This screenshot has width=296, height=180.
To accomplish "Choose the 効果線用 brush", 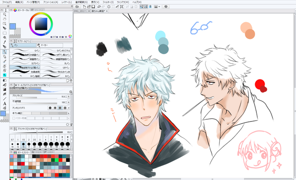I will [25, 72].
